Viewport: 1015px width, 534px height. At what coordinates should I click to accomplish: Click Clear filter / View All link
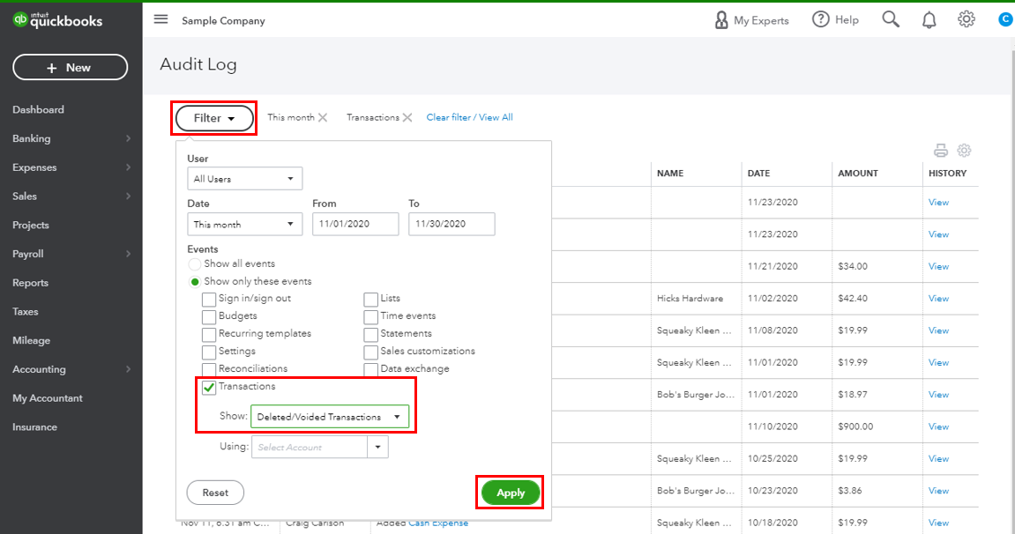tap(469, 118)
